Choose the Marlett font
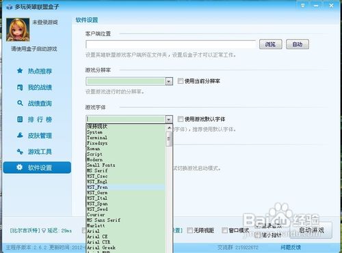This screenshot has height=253, width=342. [x=126, y=226]
